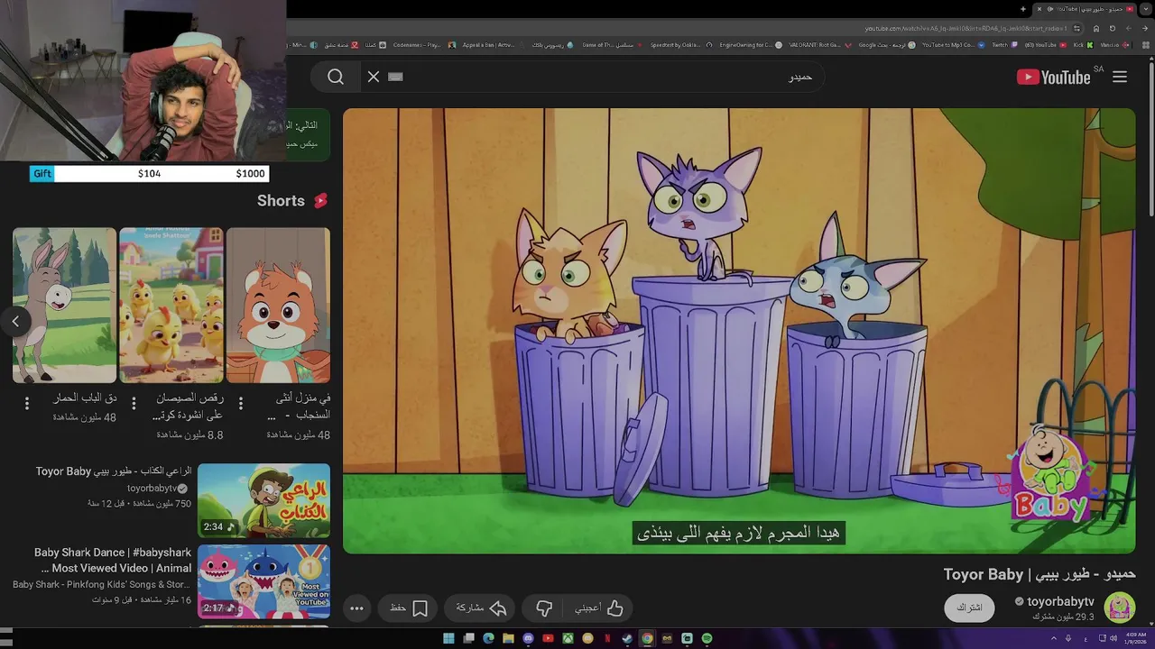1155x649 pixels.
Task: Open Steam from the taskbar
Action: 627,638
